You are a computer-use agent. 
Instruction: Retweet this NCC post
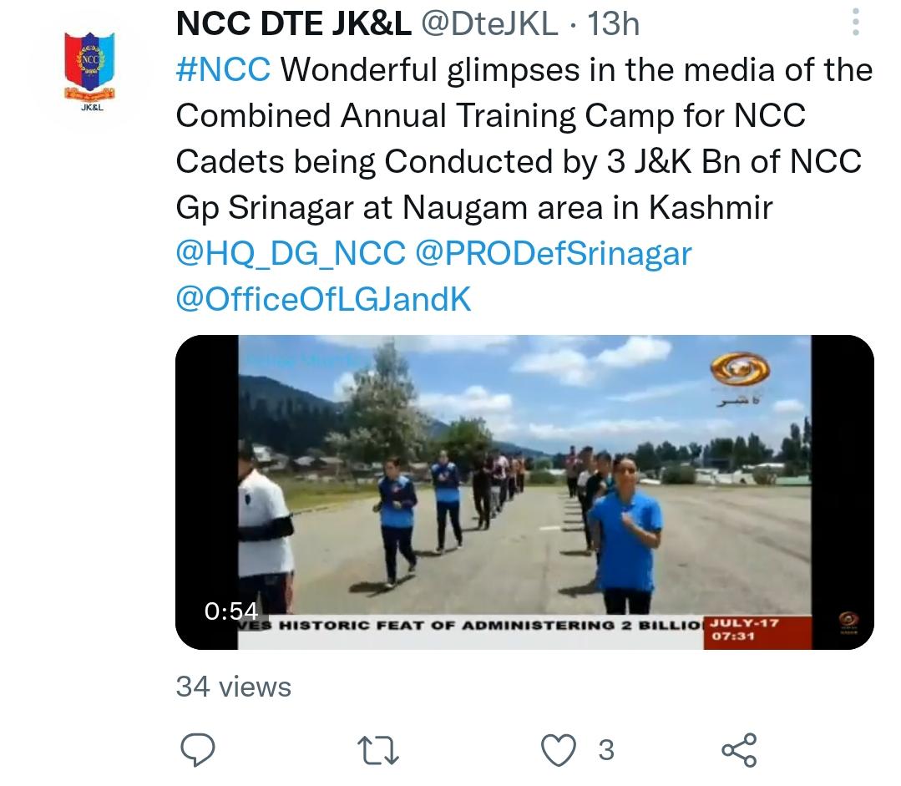pos(377,750)
